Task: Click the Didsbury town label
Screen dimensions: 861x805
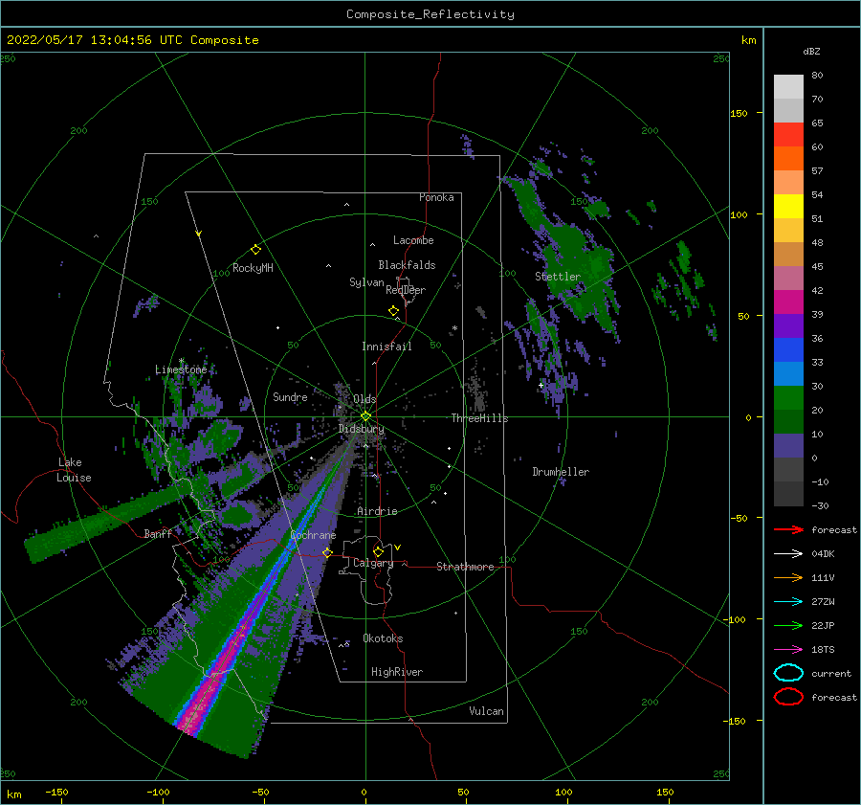Action: [x=362, y=429]
